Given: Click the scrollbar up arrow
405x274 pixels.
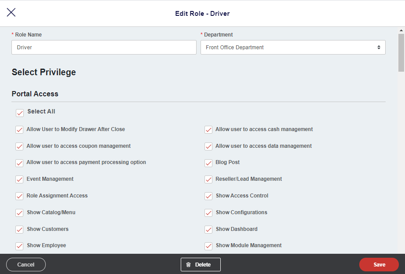Looking at the screenshot, I should (x=401, y=30).
